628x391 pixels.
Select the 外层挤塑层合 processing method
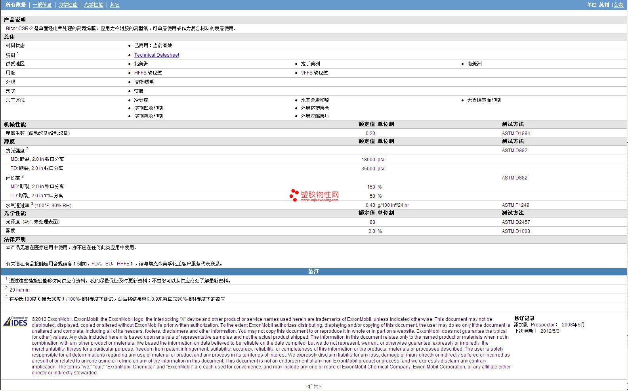coord(315,108)
